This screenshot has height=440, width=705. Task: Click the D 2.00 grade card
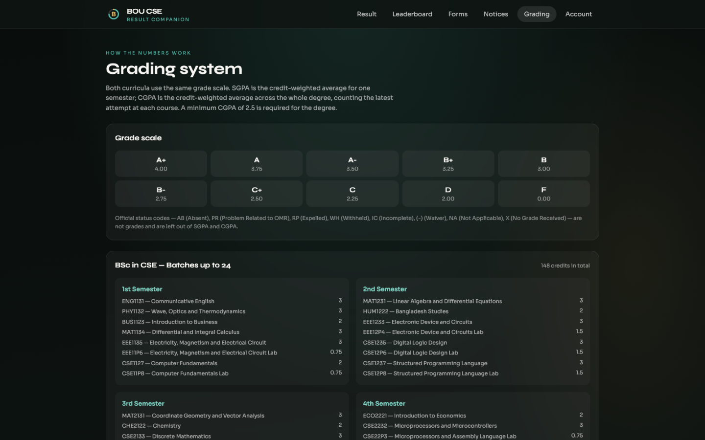coord(448,194)
